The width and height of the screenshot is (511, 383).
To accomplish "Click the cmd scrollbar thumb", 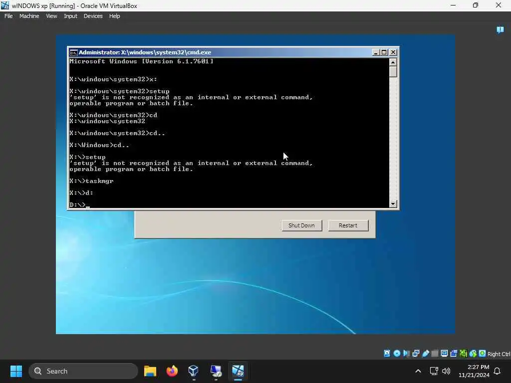I will 393,72.
